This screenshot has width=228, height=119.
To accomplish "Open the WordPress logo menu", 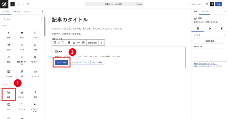I will click(4, 4).
